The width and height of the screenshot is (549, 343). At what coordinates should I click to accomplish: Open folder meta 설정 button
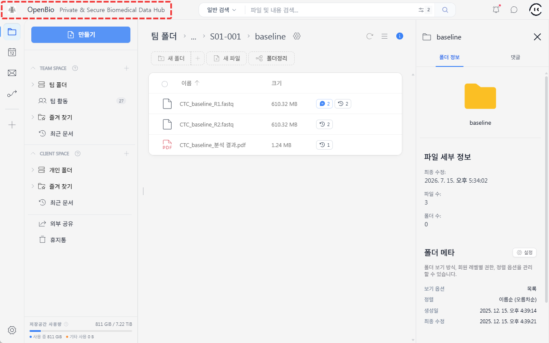[x=525, y=253]
